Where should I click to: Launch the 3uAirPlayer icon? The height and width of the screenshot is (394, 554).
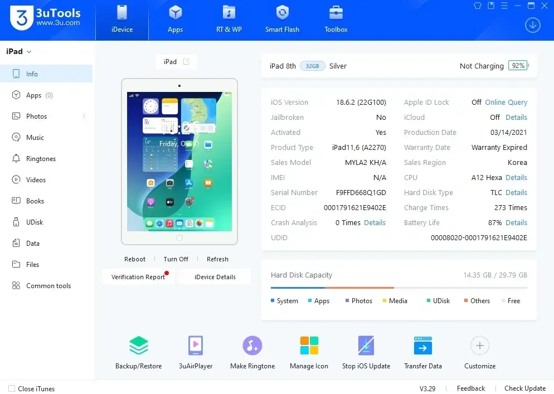pyautogui.click(x=196, y=346)
